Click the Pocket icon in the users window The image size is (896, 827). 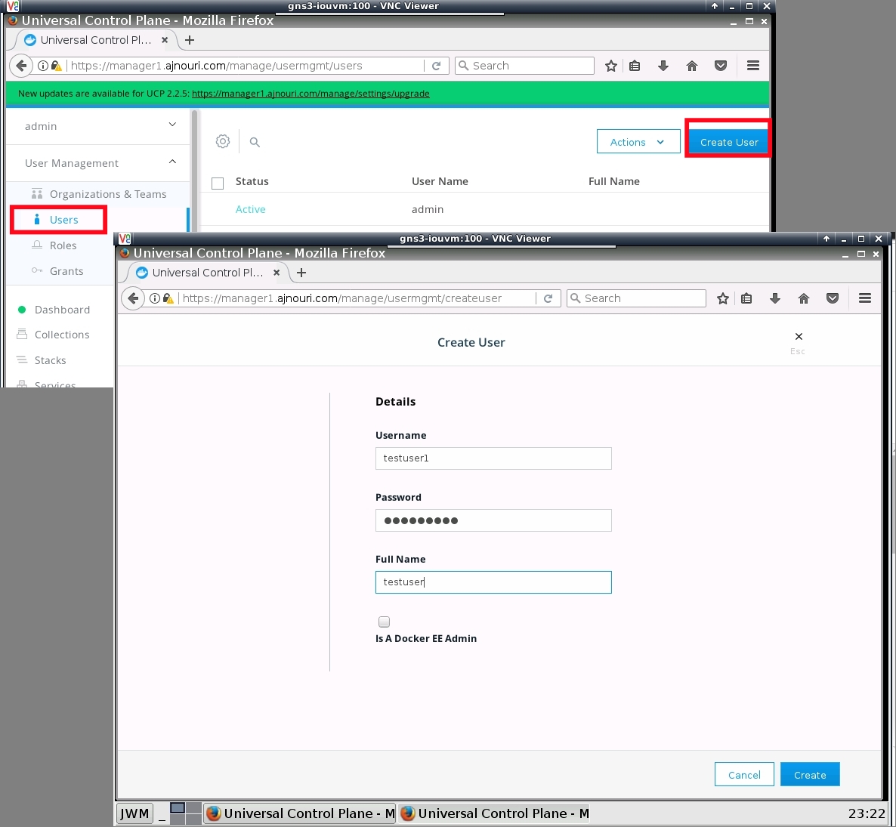pyautogui.click(x=721, y=66)
